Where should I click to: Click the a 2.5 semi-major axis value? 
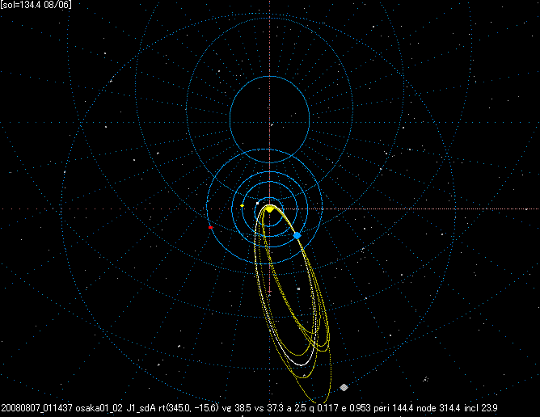click(296, 408)
